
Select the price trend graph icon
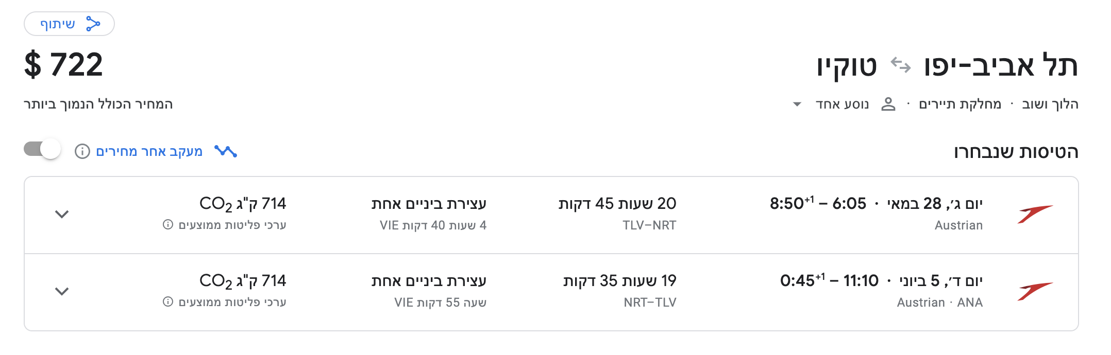tap(227, 151)
